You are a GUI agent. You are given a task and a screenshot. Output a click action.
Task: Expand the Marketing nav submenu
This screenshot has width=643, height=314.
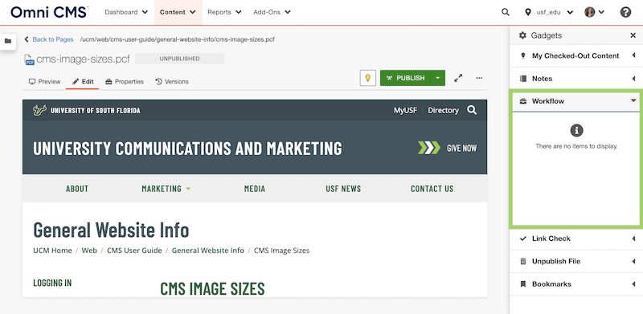point(188,189)
